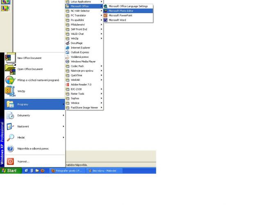Open Adobe Reader 7.0
This screenshot has width=262, height=205.
coord(84,84)
